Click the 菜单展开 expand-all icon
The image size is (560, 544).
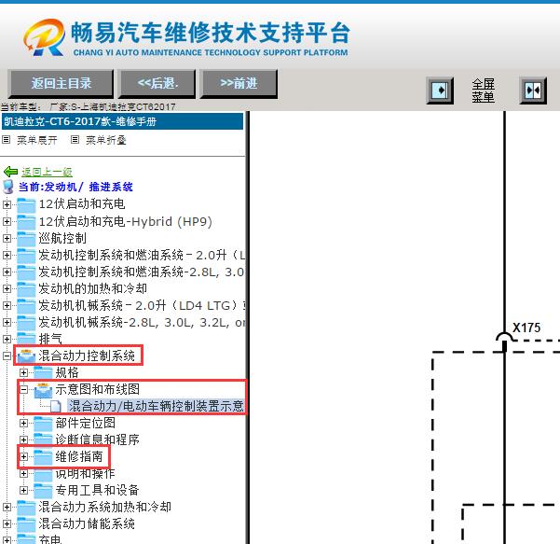(x=7, y=140)
